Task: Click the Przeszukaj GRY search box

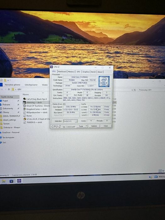Action: [x=151, y=90]
